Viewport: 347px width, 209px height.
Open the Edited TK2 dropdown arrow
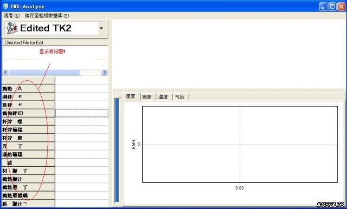[101, 28]
